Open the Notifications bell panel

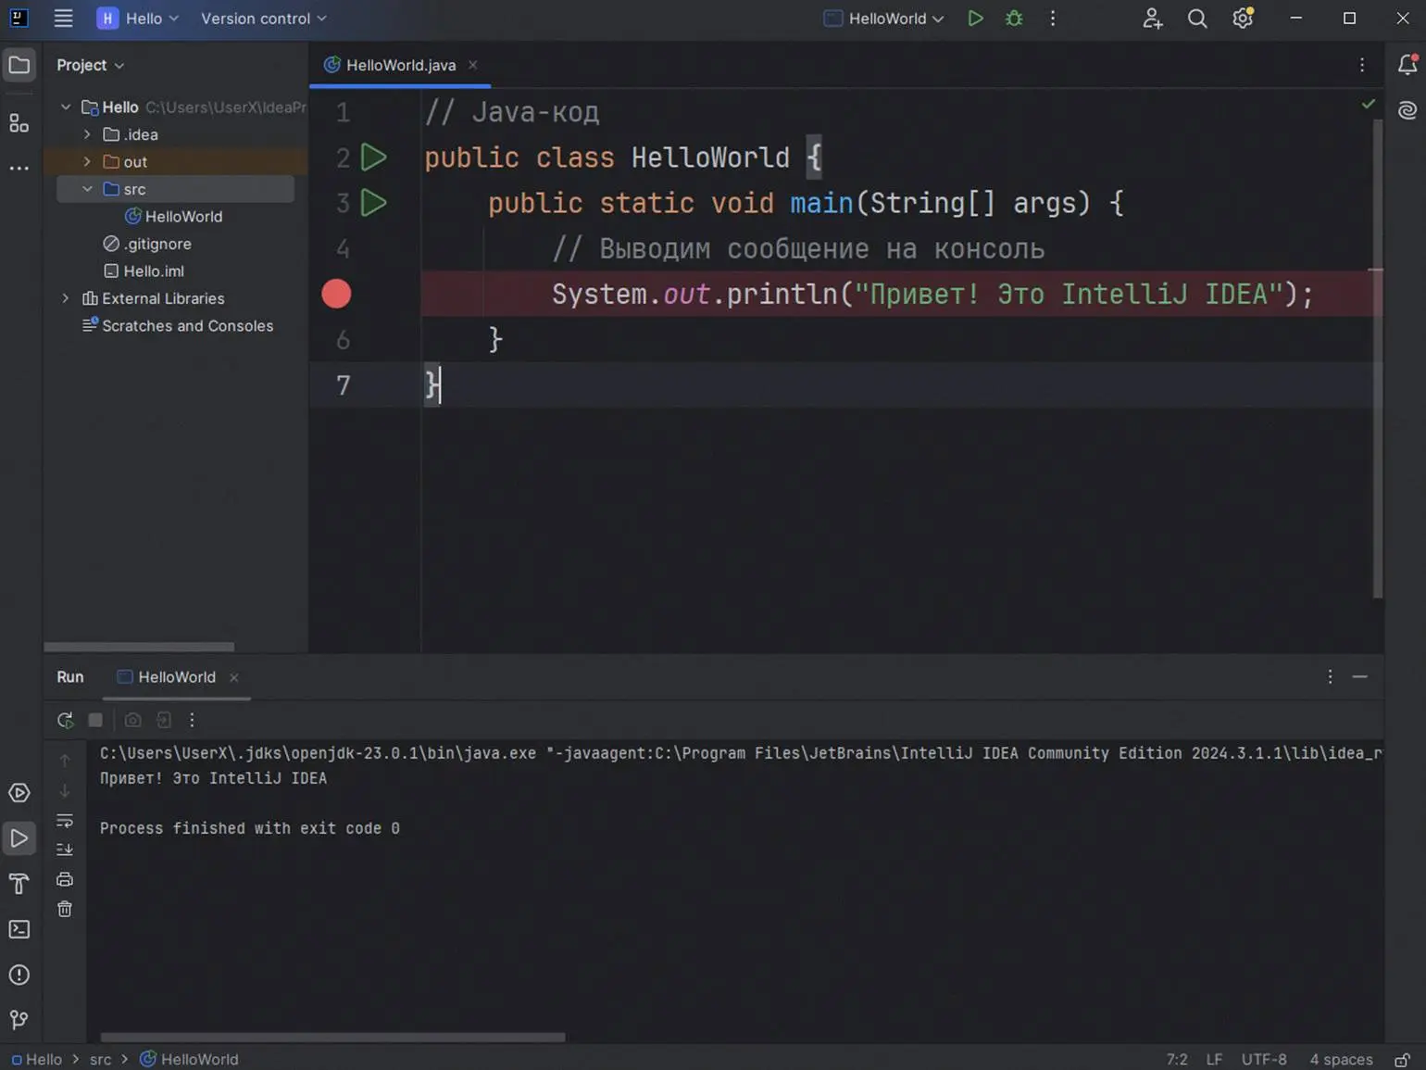tap(1407, 64)
